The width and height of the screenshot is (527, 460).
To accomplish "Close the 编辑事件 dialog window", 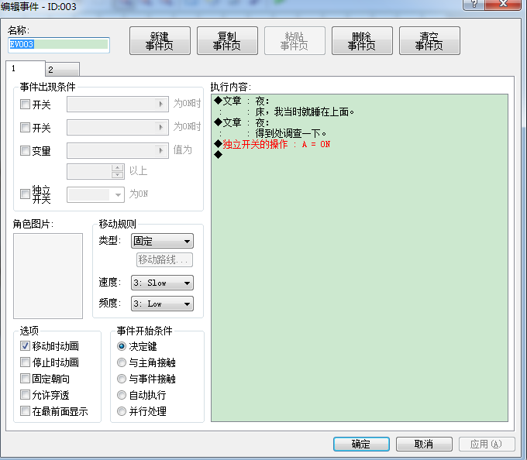I will pyautogui.click(x=503, y=4).
